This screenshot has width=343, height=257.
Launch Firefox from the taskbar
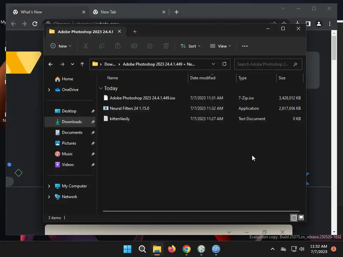click(x=172, y=249)
